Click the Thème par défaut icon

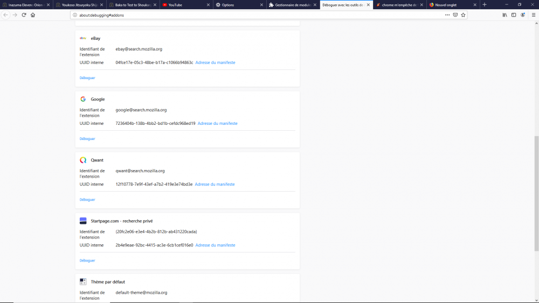tap(83, 281)
